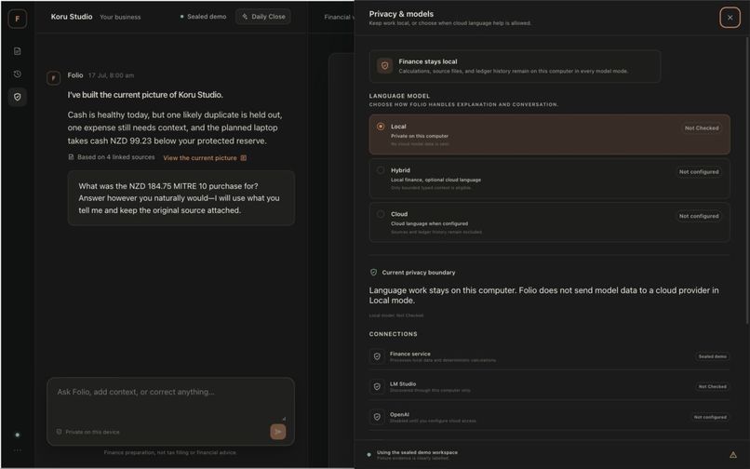This screenshot has height=469, width=750.
Task: Click the 'Finance stays local' heading
Action: click(428, 61)
